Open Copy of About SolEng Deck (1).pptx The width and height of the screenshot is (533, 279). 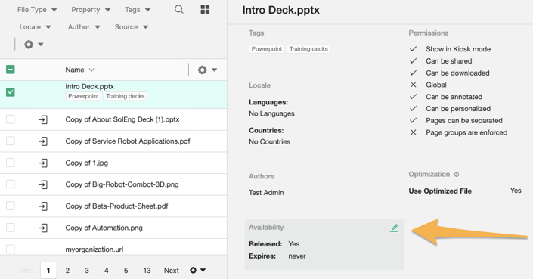point(122,119)
